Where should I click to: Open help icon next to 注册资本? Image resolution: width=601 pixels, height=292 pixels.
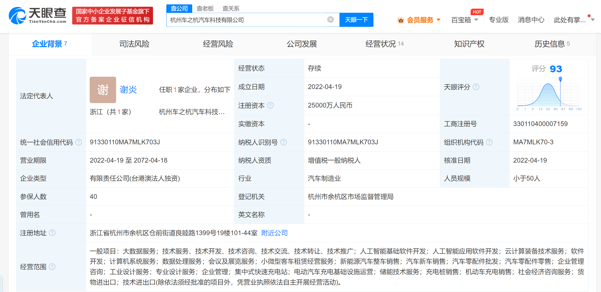pyautogui.click(x=270, y=105)
